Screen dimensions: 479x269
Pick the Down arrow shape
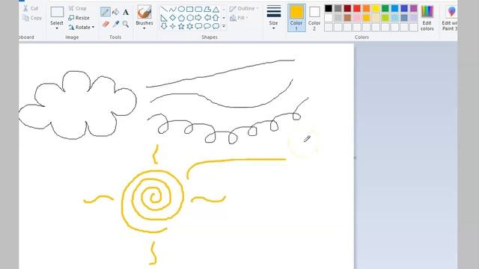click(x=164, y=26)
